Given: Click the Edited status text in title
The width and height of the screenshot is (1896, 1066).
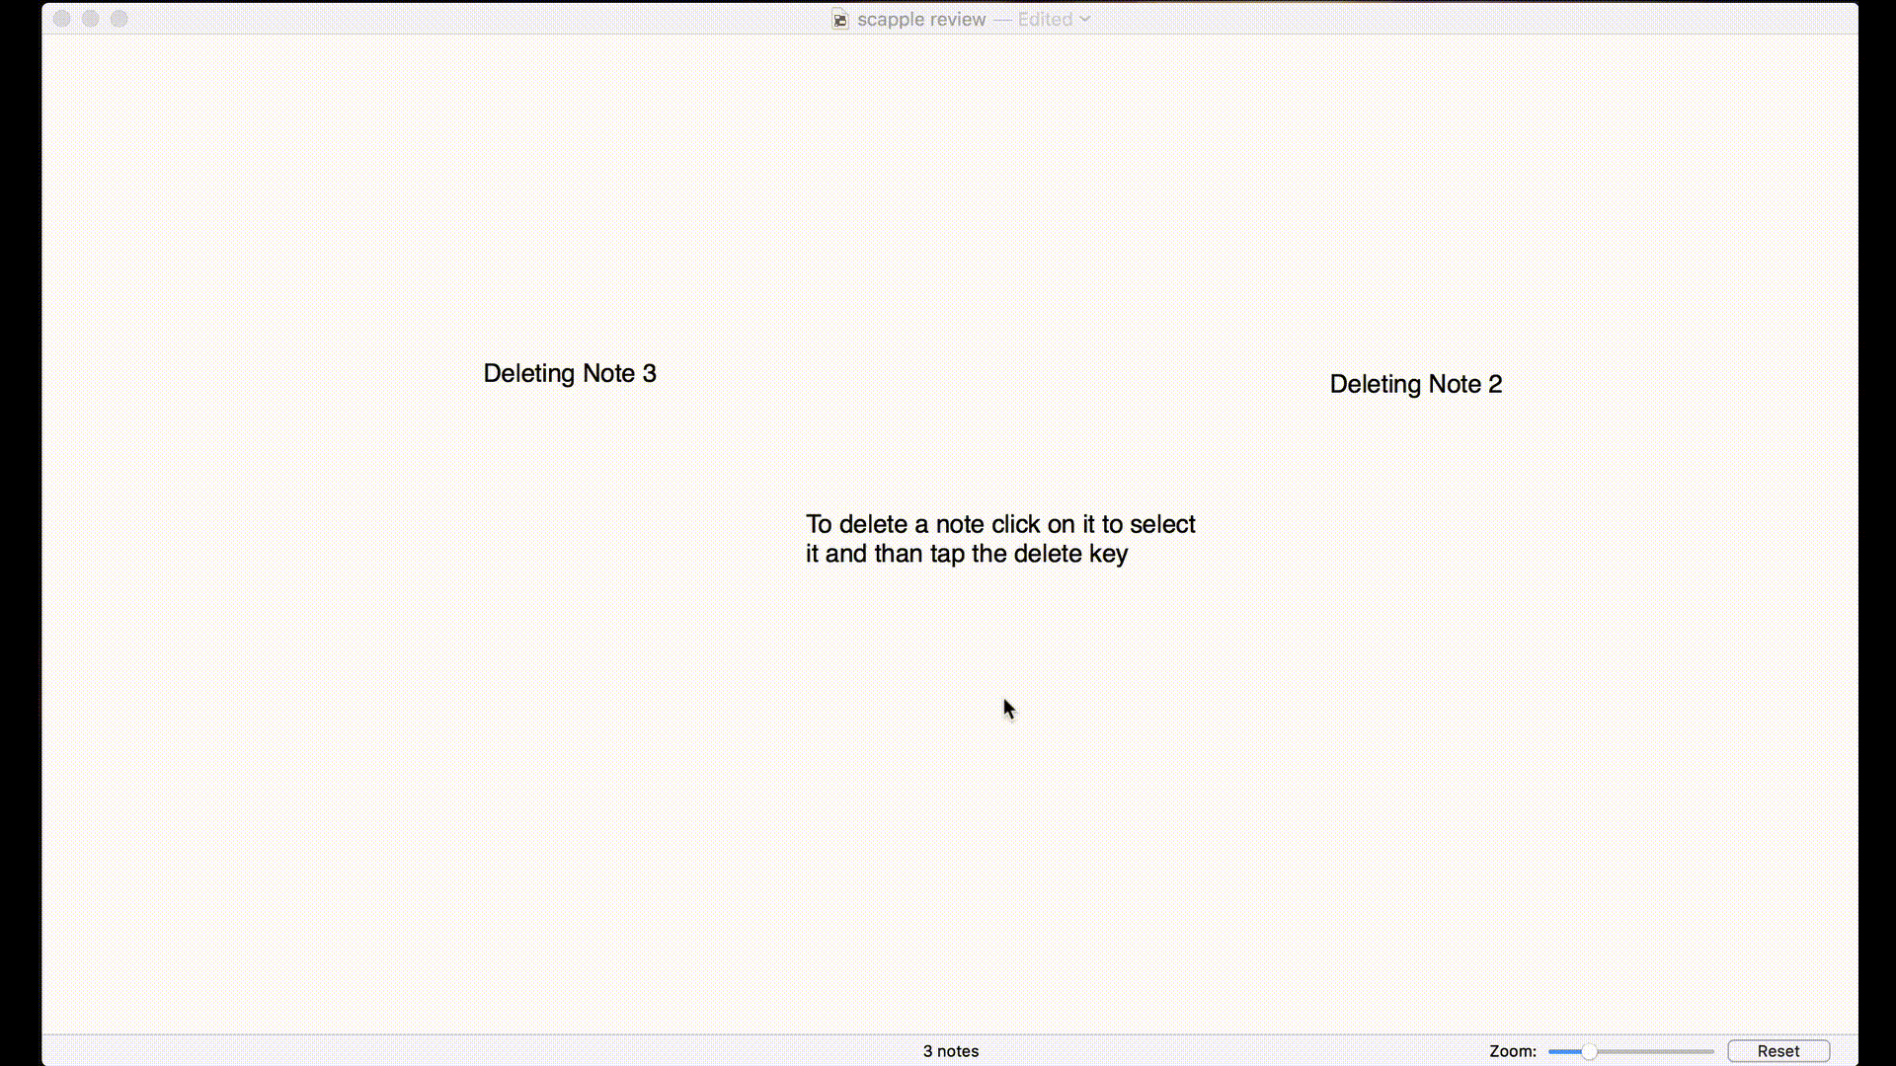Looking at the screenshot, I should [x=1045, y=19].
